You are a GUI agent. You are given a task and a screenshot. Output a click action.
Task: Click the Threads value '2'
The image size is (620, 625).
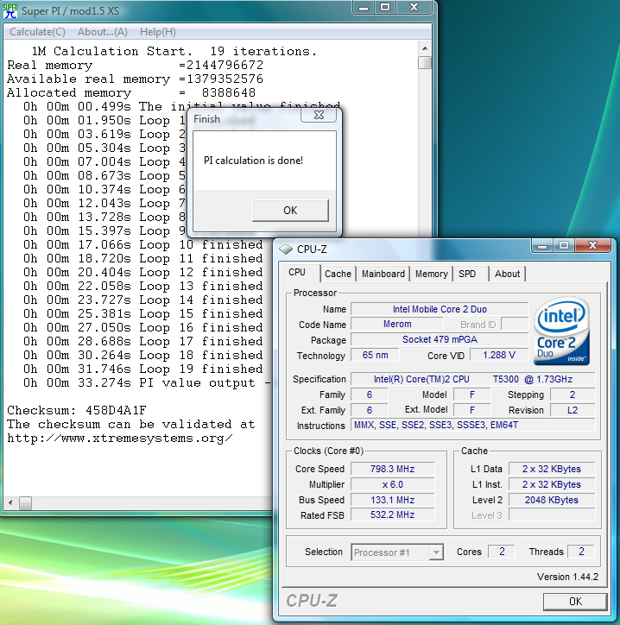(x=581, y=552)
